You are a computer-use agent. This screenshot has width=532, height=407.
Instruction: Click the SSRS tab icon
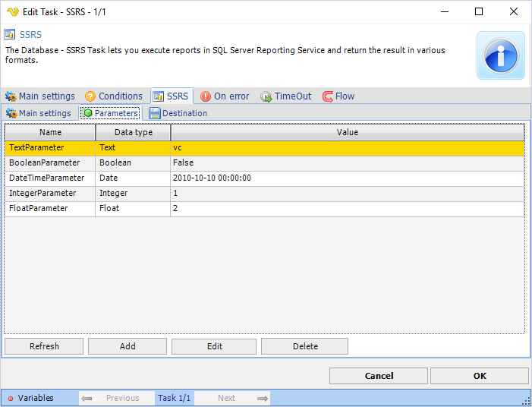click(158, 96)
